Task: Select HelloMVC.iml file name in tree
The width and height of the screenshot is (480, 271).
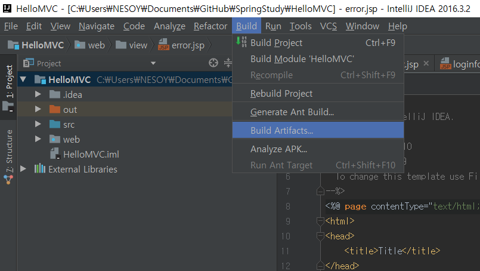Action: tap(91, 154)
